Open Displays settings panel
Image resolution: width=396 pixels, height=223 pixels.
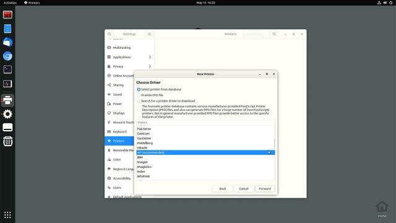point(119,113)
